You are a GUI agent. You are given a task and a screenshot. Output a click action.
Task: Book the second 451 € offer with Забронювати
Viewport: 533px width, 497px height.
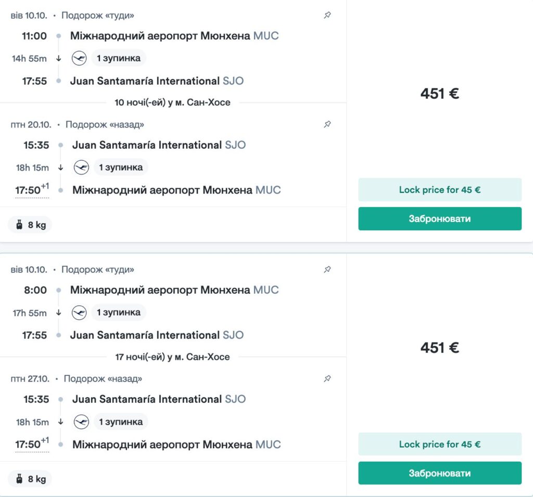click(440, 473)
